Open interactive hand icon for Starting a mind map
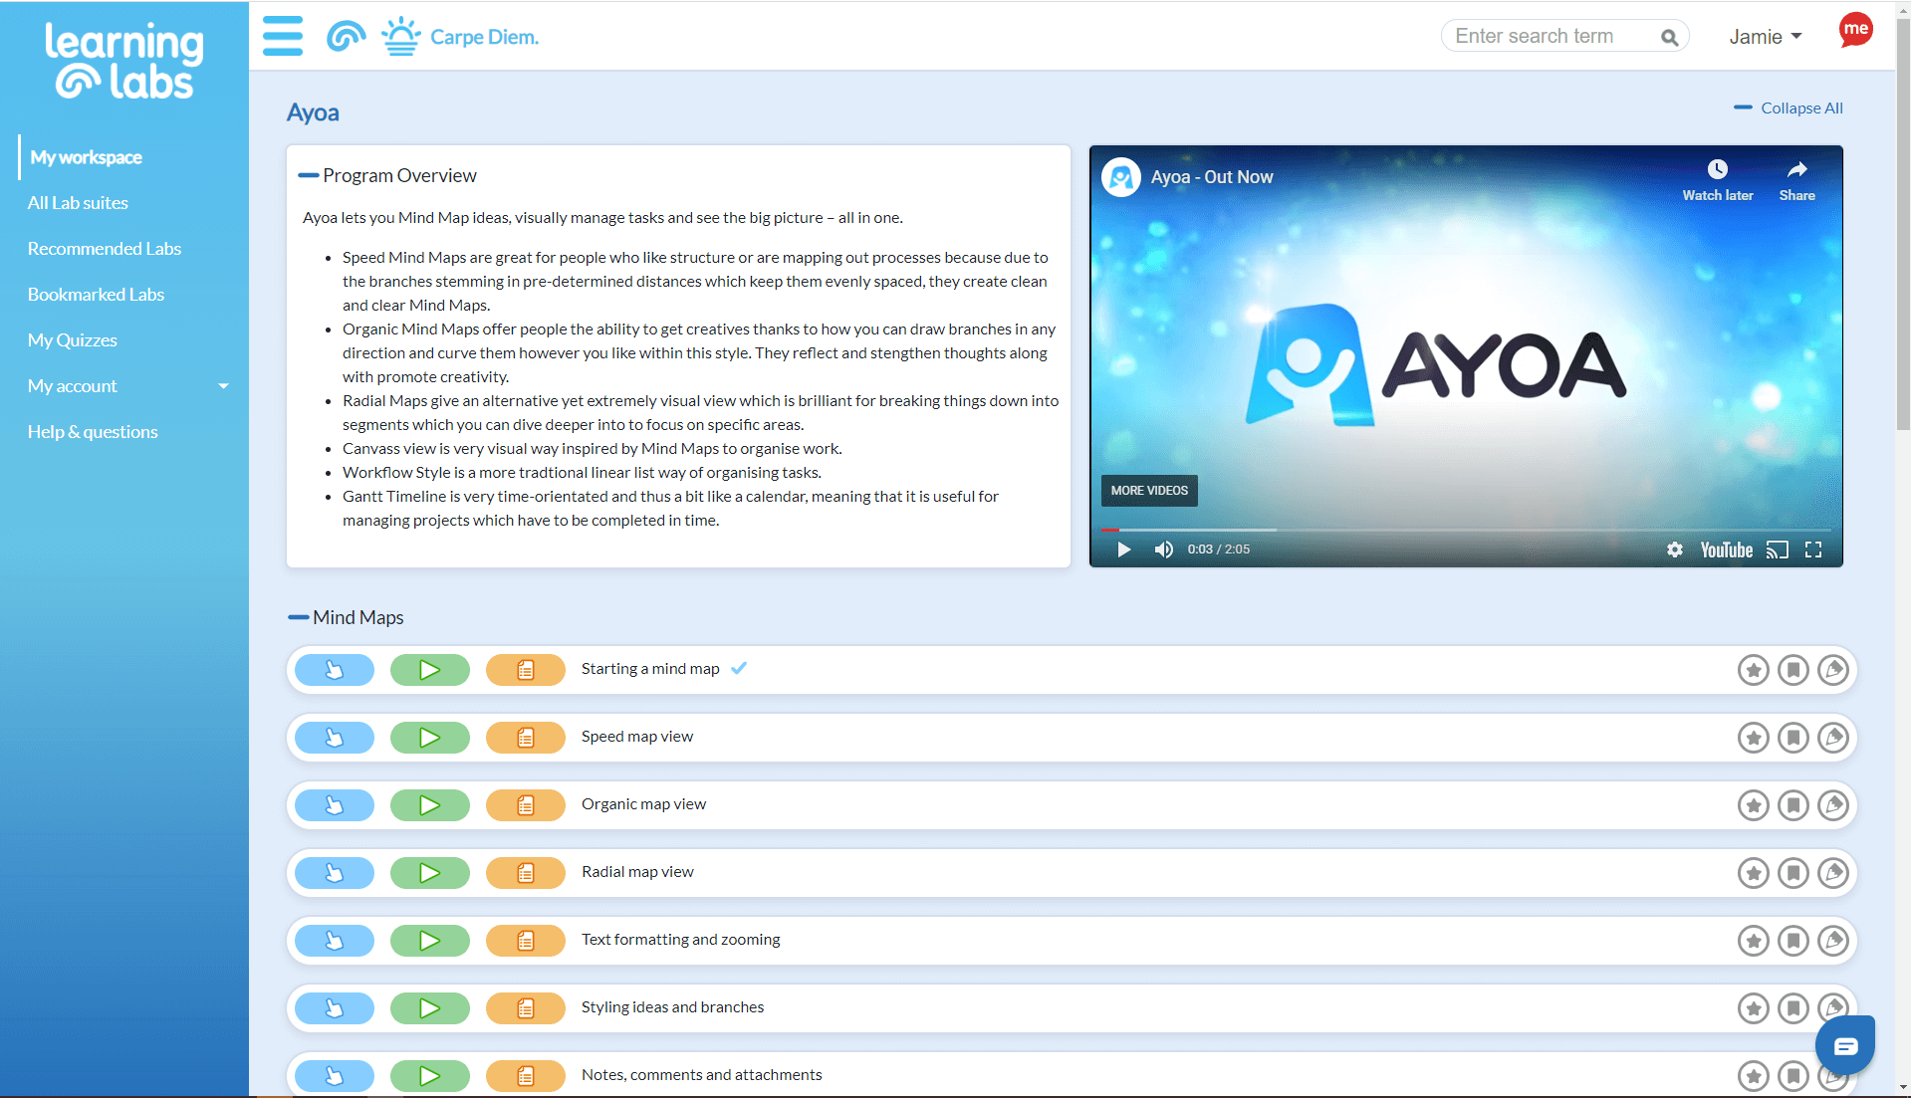The width and height of the screenshot is (1911, 1098). click(335, 670)
